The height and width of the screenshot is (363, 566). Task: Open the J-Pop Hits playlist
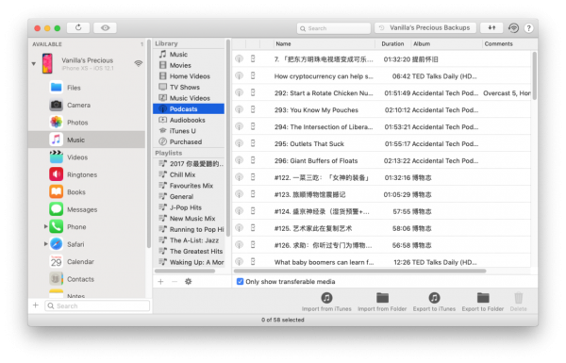tap(189, 207)
